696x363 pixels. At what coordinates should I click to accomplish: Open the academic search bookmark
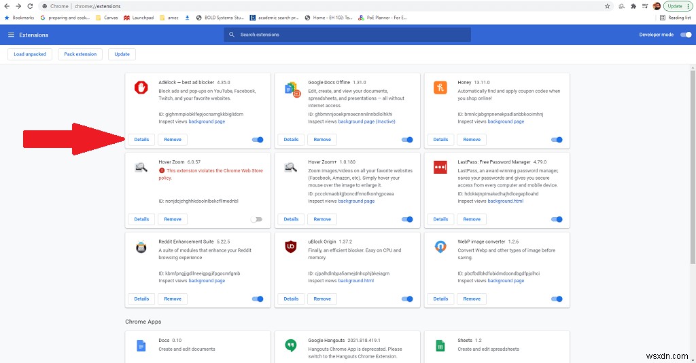pos(275,18)
